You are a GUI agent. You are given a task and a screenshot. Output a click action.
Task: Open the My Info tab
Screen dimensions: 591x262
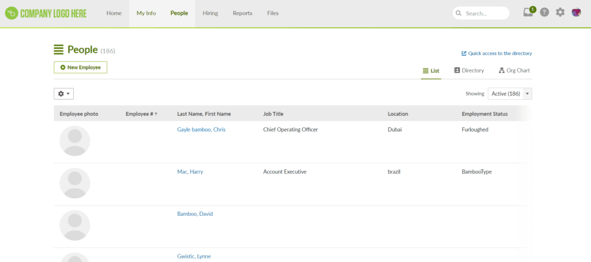coord(146,13)
